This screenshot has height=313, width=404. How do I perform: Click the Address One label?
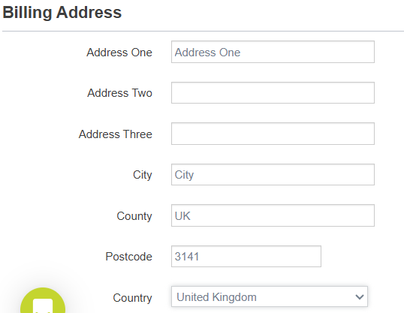119,53
